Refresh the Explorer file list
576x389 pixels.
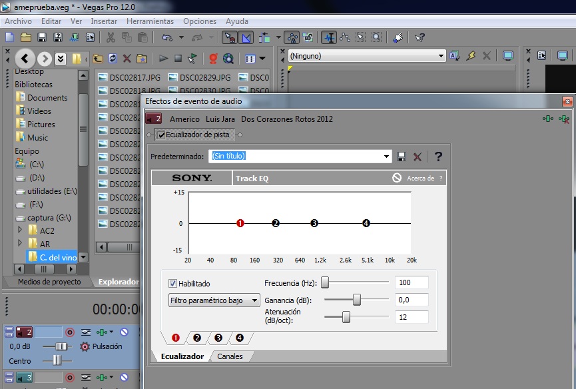[113, 59]
